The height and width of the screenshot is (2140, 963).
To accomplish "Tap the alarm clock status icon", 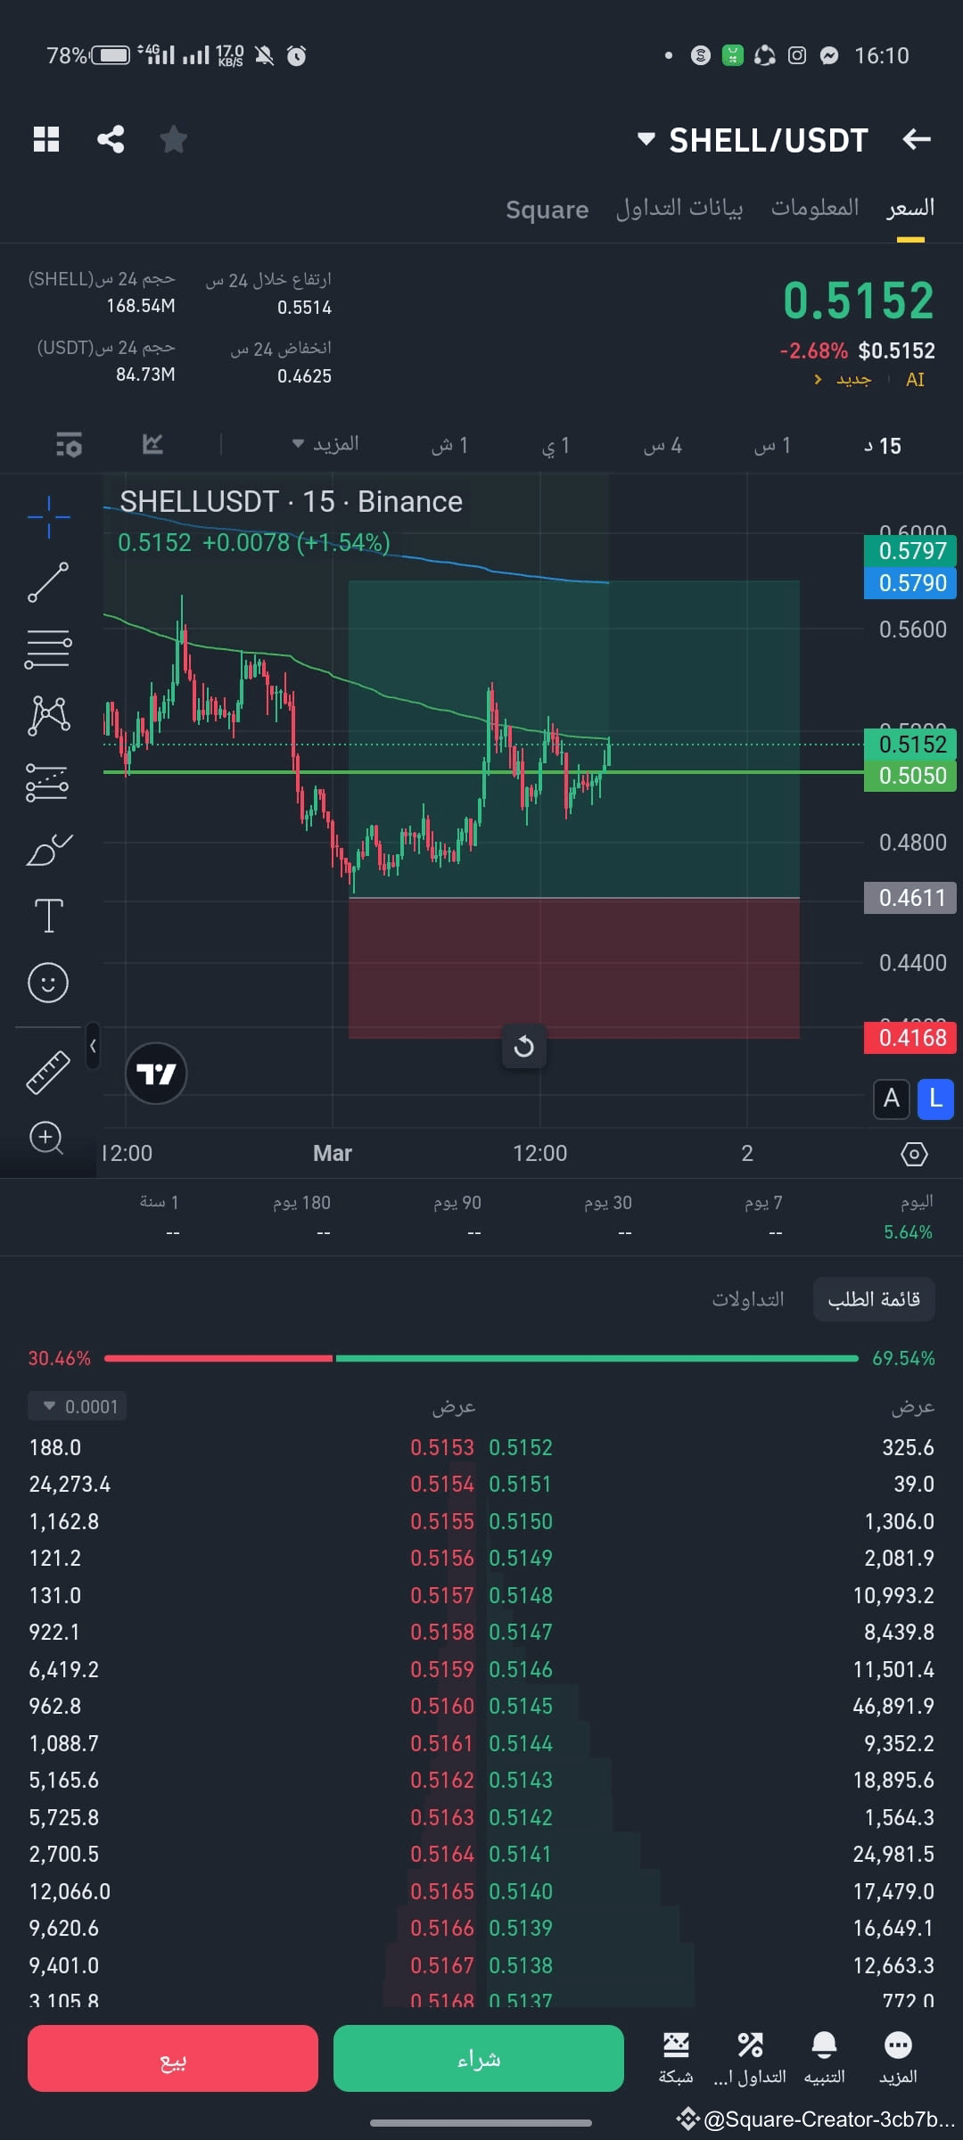I will 297,56.
